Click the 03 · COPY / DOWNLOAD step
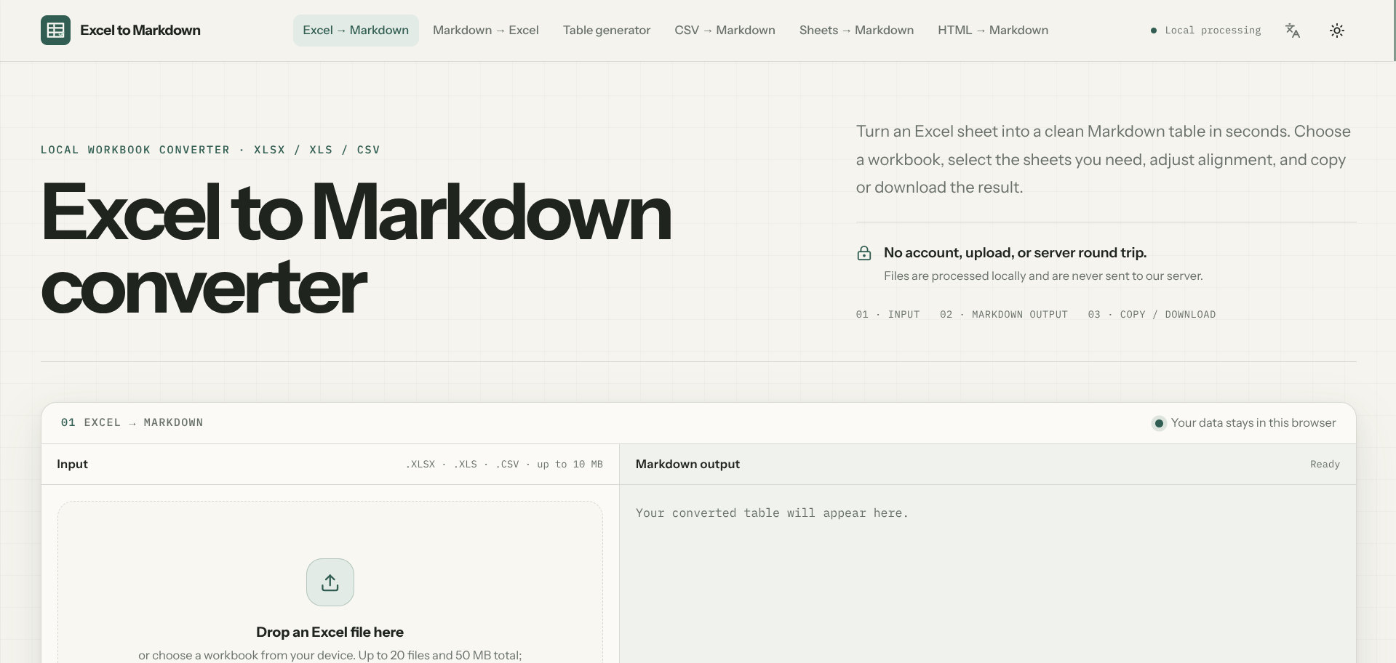This screenshot has width=1396, height=663. coord(1152,315)
